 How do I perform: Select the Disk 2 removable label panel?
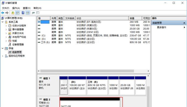(x=48, y=102)
